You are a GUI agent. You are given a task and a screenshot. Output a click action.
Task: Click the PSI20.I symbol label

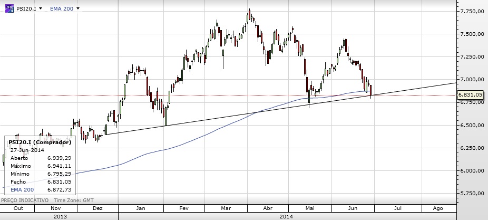[x=26, y=9]
